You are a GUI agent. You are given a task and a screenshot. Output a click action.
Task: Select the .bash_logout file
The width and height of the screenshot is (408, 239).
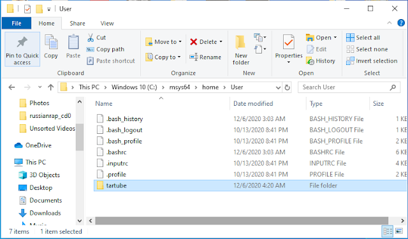(124, 130)
